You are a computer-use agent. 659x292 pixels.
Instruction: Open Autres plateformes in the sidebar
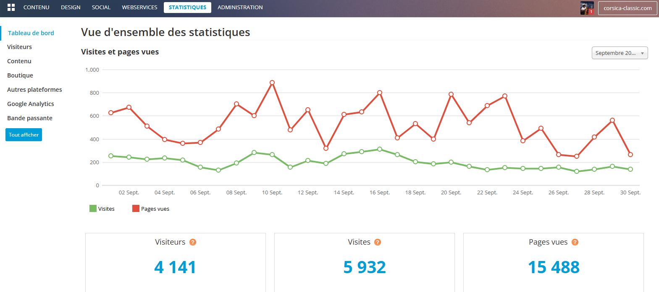point(34,90)
